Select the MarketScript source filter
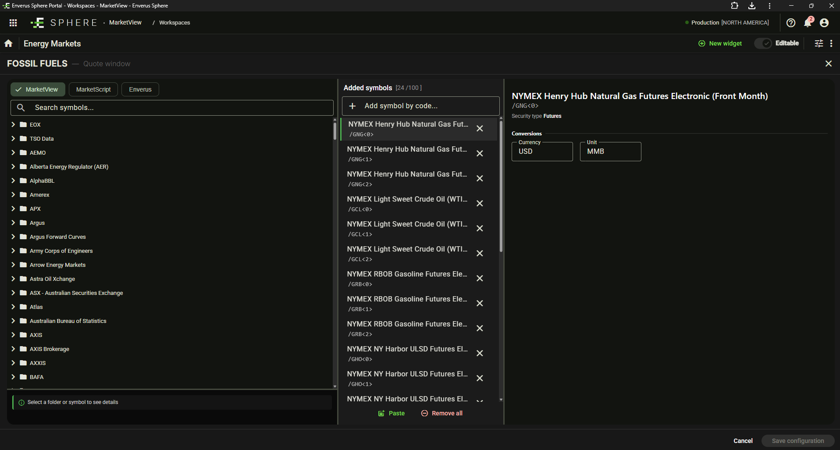 coord(93,89)
